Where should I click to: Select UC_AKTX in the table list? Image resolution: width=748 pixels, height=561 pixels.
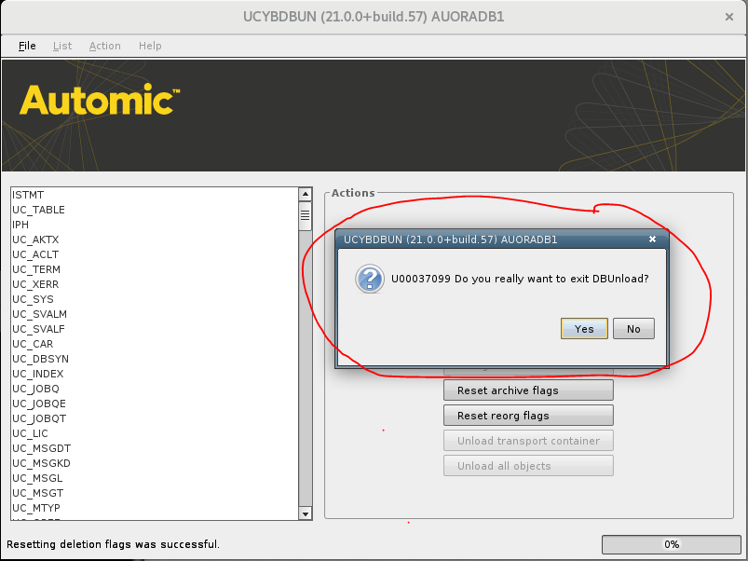155,239
